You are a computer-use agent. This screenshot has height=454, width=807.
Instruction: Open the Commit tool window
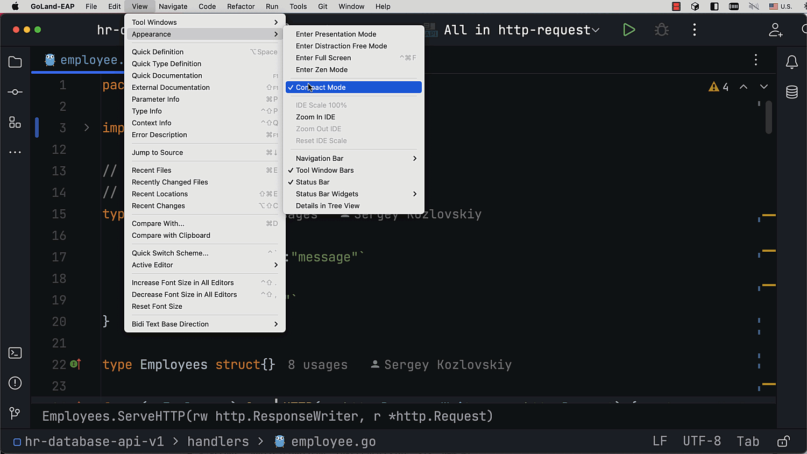tap(15, 92)
